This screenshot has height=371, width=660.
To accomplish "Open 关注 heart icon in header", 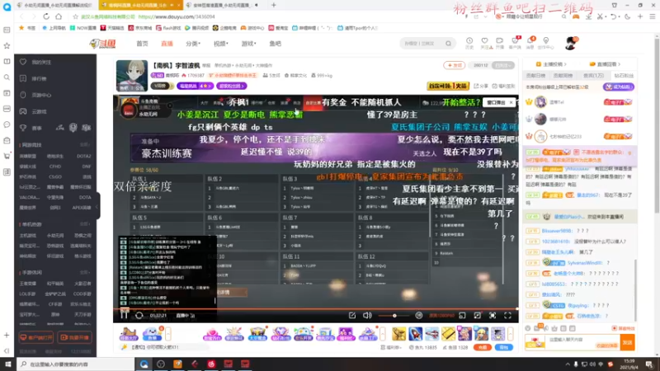I will 485,43.
